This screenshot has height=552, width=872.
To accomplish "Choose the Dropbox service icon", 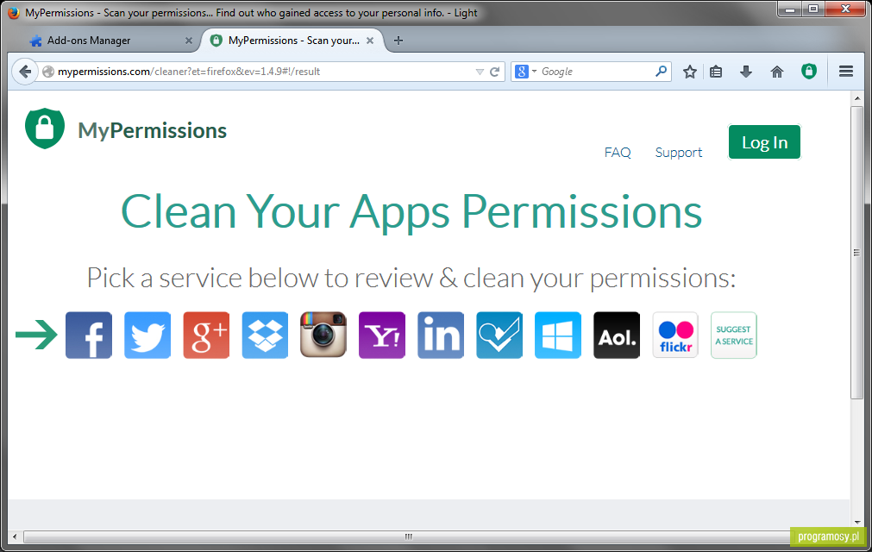I will 265,336.
